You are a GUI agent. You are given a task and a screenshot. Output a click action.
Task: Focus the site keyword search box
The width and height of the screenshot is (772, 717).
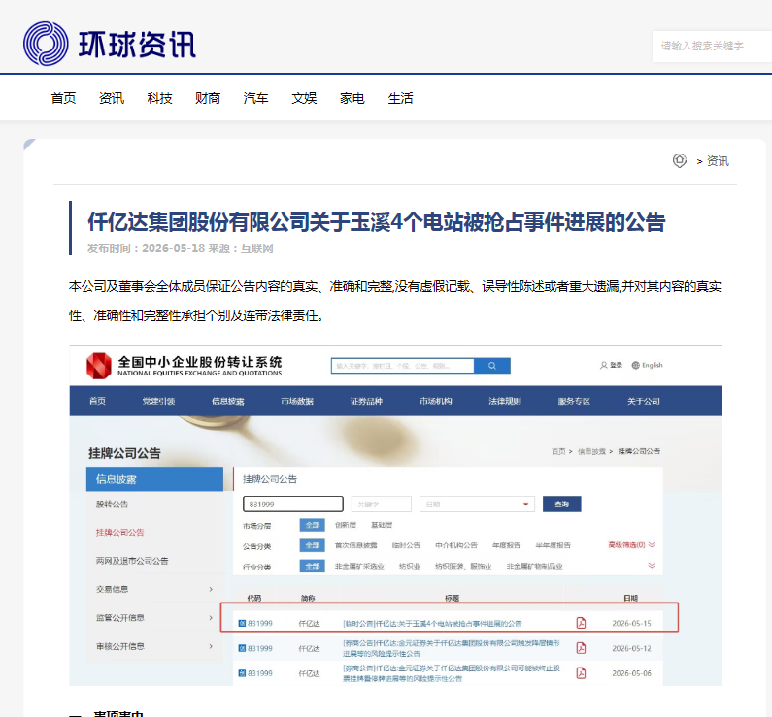click(x=712, y=47)
